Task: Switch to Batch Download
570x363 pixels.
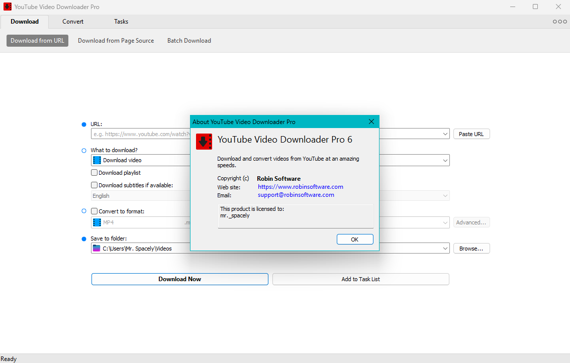Action: [189, 41]
